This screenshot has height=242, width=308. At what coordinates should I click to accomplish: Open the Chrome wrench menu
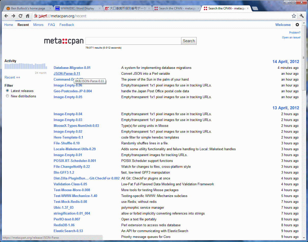(302, 16)
